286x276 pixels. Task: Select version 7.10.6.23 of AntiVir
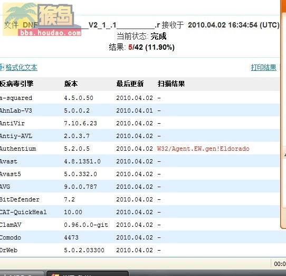click(x=80, y=123)
